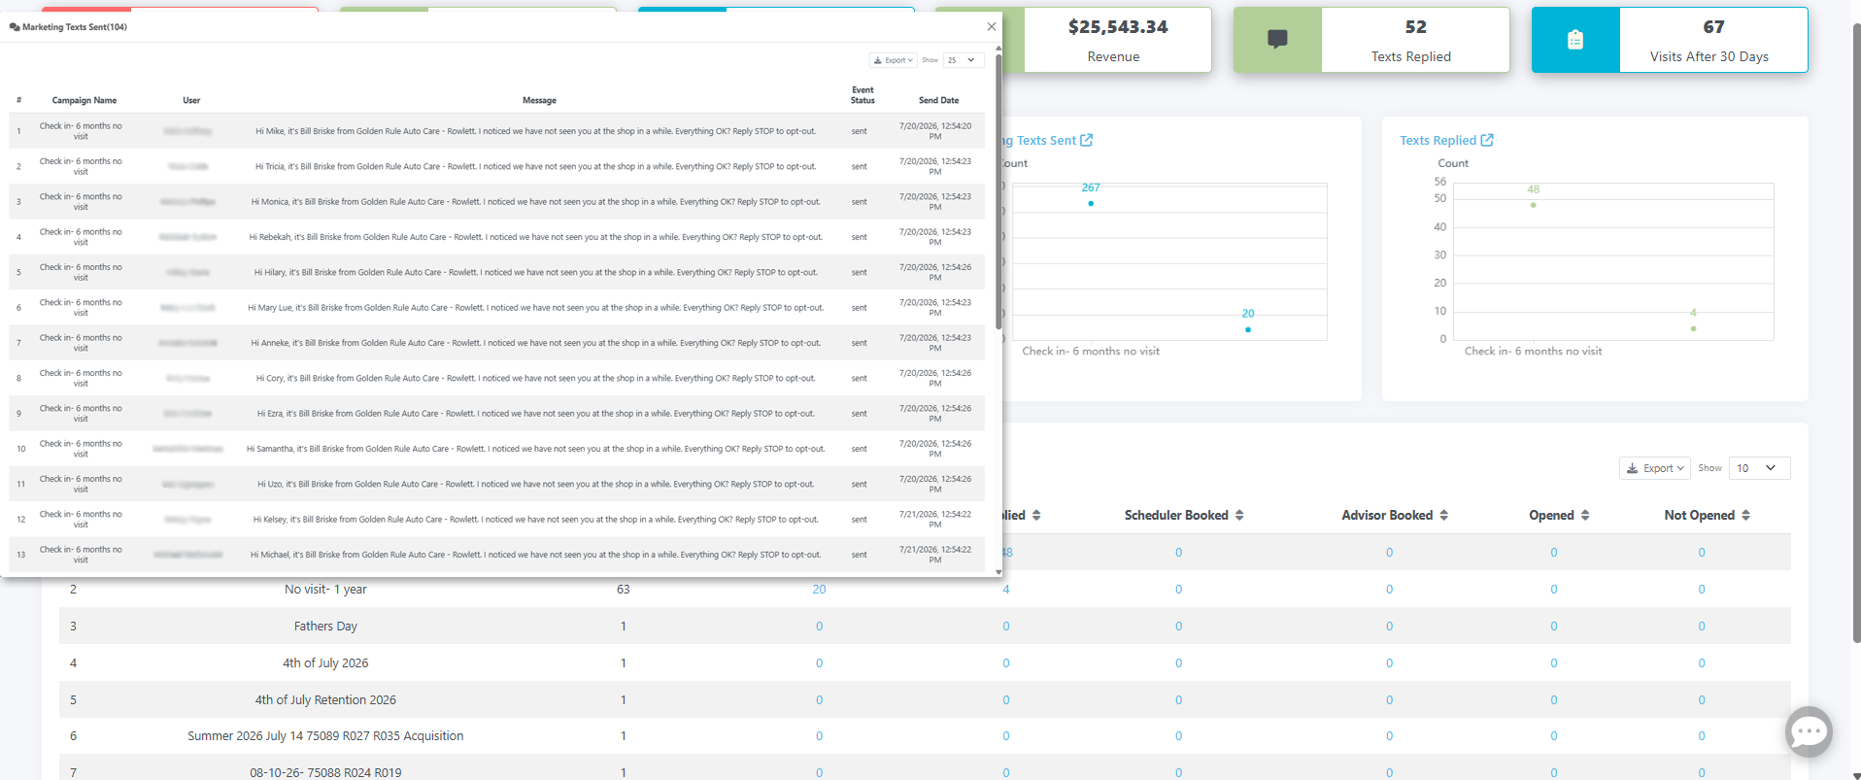
Task: Open Texts Replied chart external link icon
Action: tap(1487, 141)
